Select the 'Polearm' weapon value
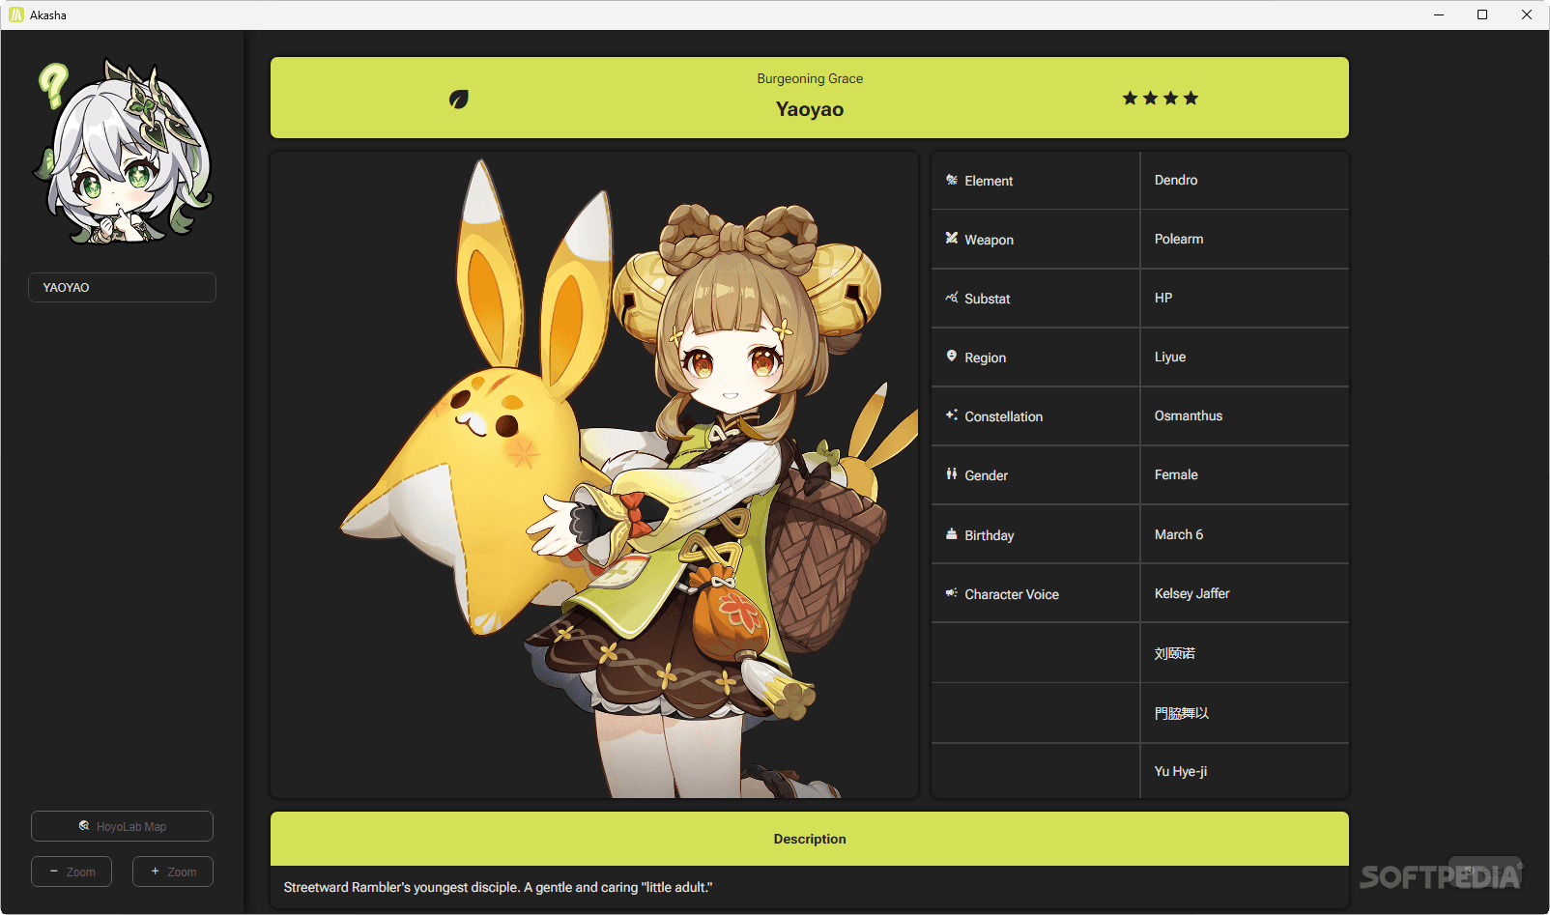The height and width of the screenshot is (915, 1550). [1179, 239]
